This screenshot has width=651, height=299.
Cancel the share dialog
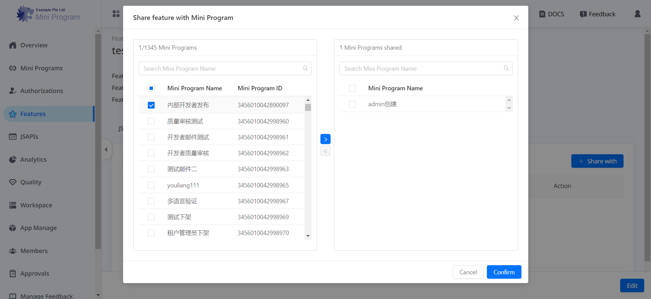[x=468, y=272]
